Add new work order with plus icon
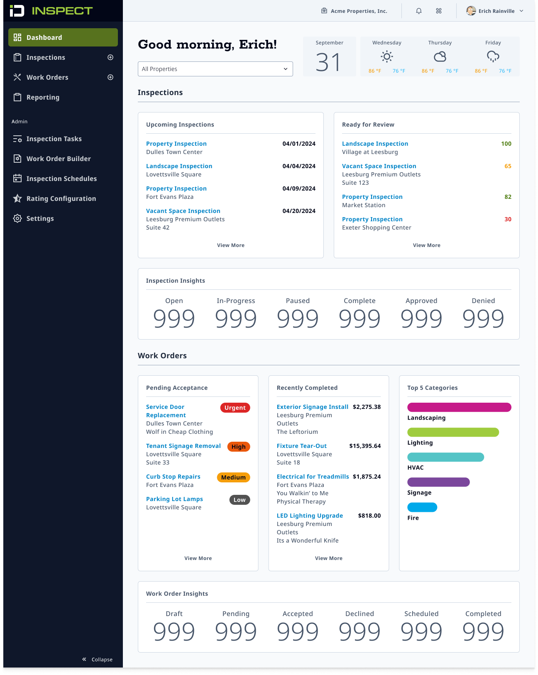Image resolution: width=538 pixels, height=675 pixels. [110, 77]
